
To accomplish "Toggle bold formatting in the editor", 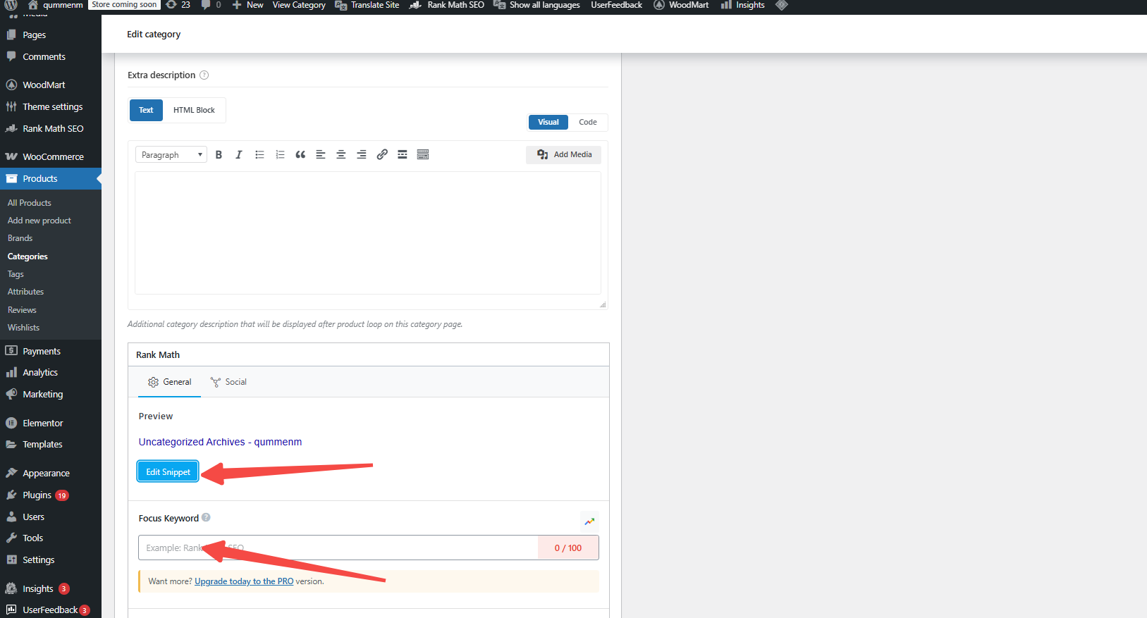I will pyautogui.click(x=219, y=155).
